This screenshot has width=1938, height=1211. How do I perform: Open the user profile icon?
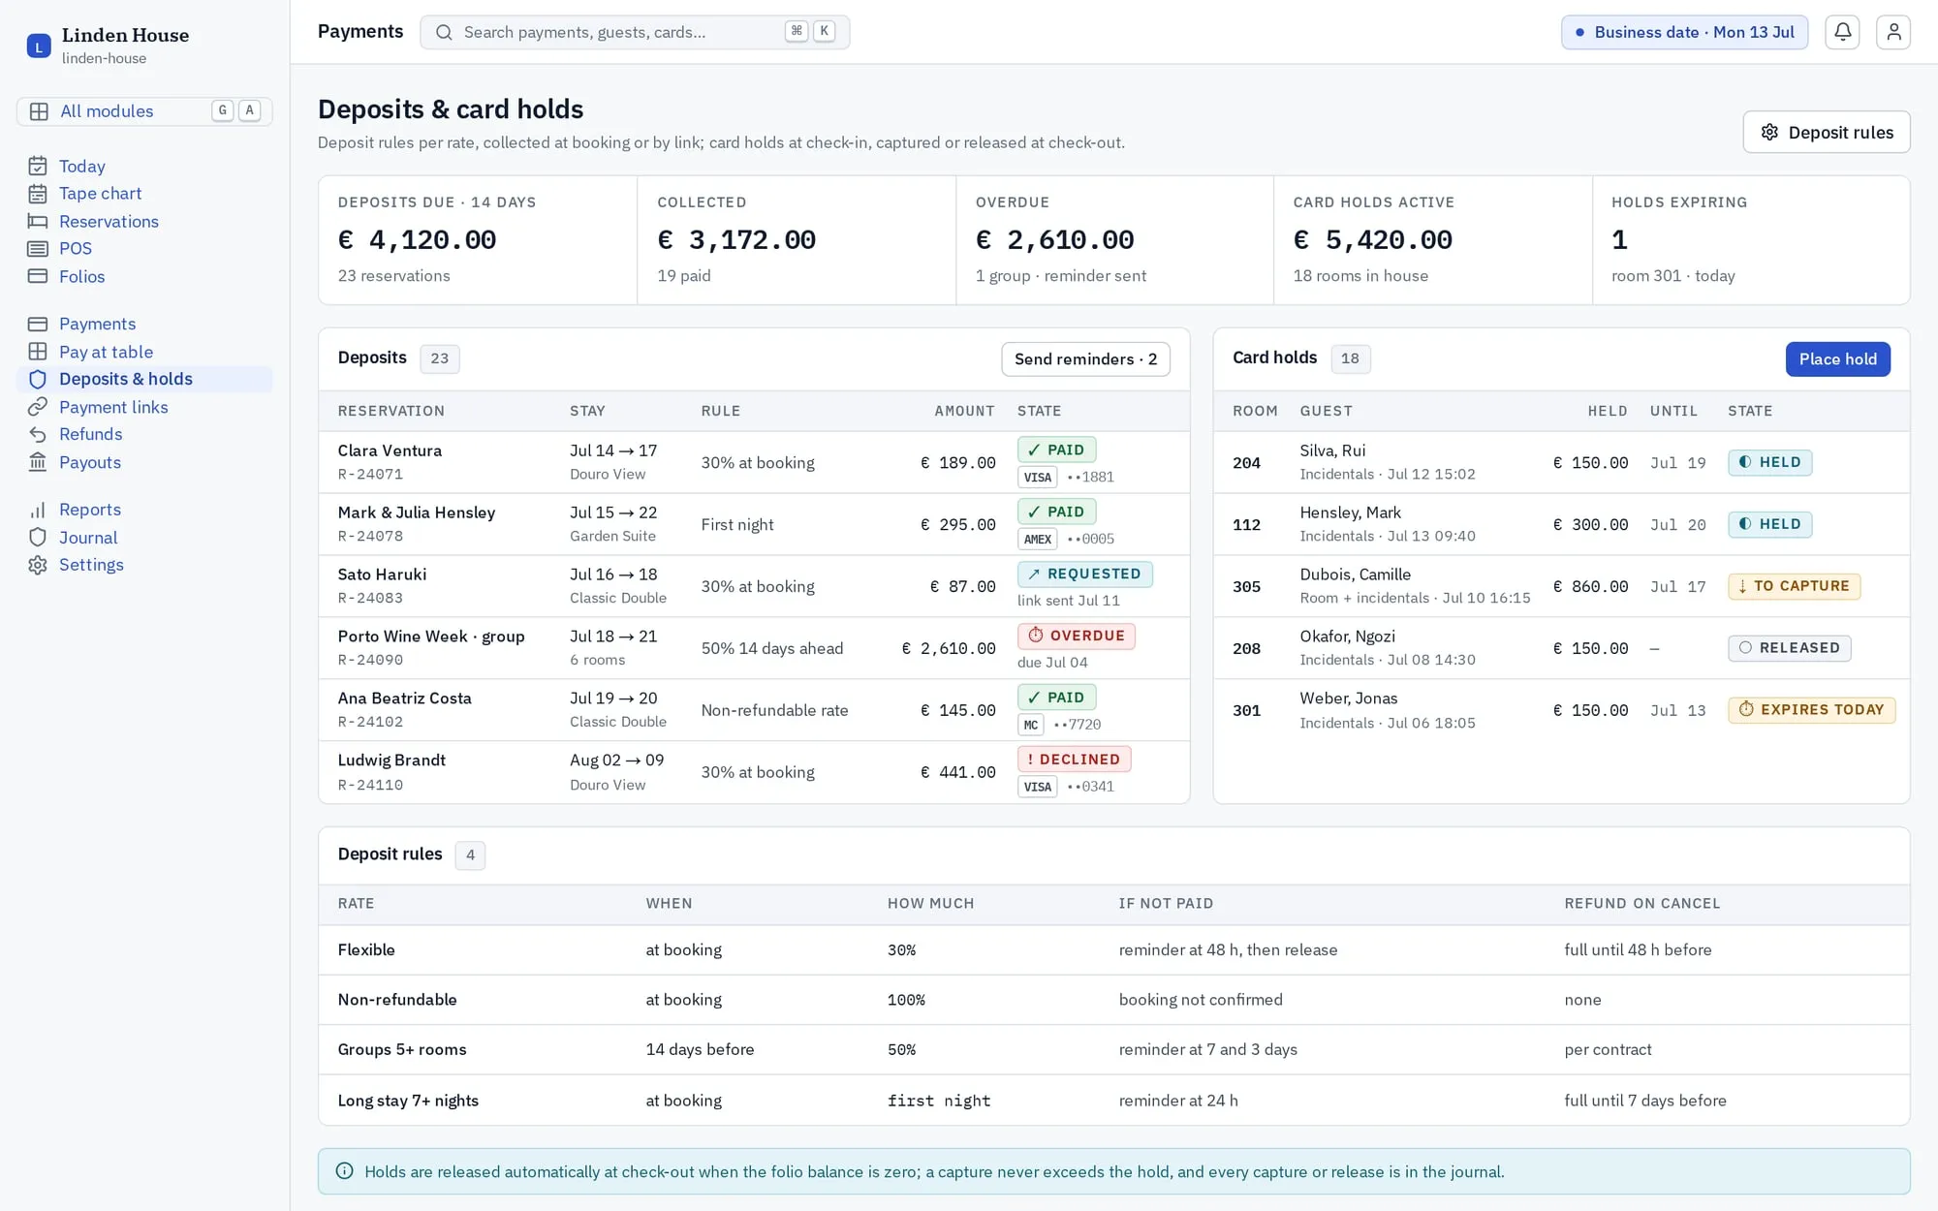coord(1892,32)
